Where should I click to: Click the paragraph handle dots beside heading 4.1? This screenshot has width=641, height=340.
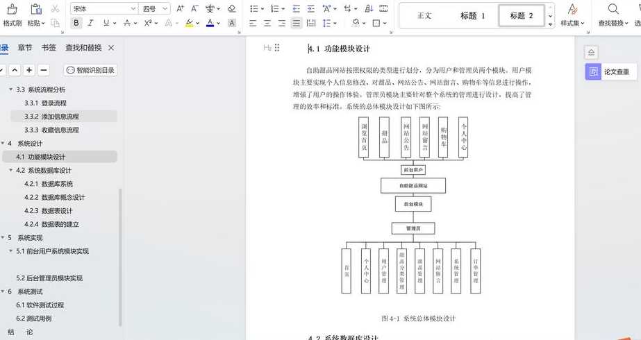pos(277,48)
